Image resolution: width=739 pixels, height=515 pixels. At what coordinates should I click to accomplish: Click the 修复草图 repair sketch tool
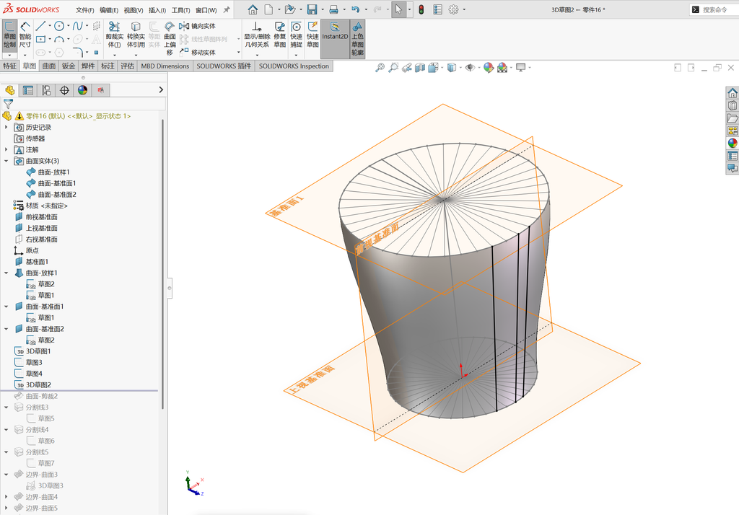[x=279, y=35]
